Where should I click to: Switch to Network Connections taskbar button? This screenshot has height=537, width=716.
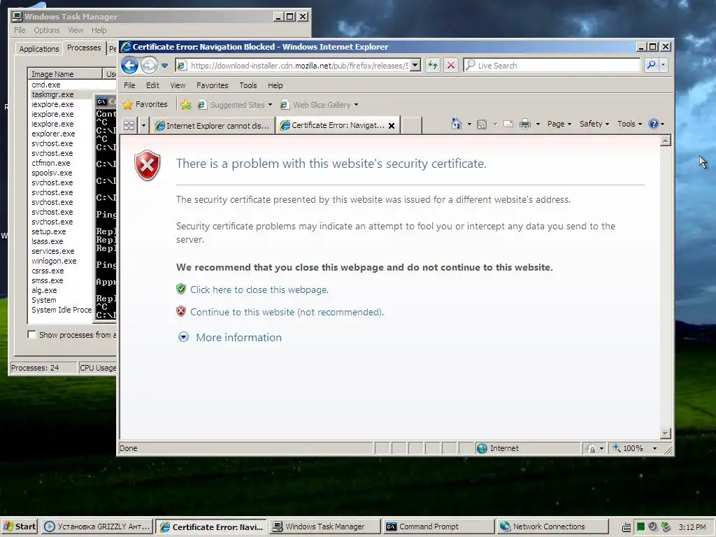click(x=552, y=527)
